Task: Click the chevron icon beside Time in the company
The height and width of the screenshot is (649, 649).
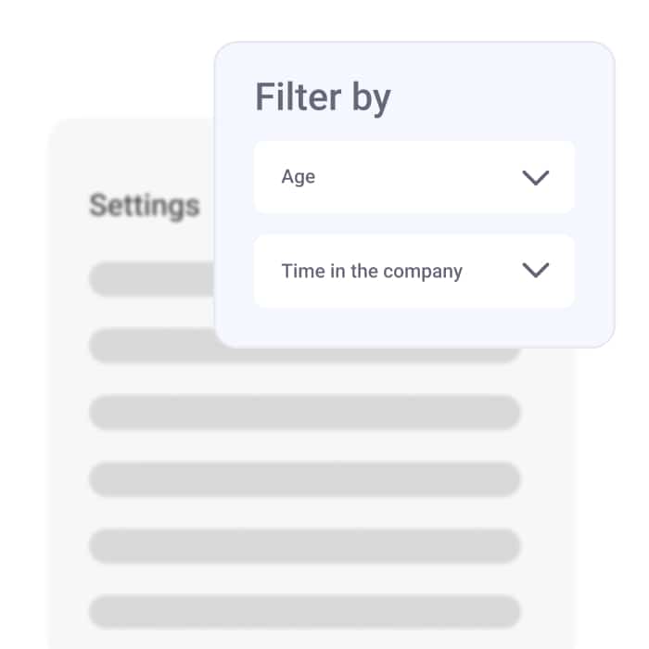Action: coord(536,271)
